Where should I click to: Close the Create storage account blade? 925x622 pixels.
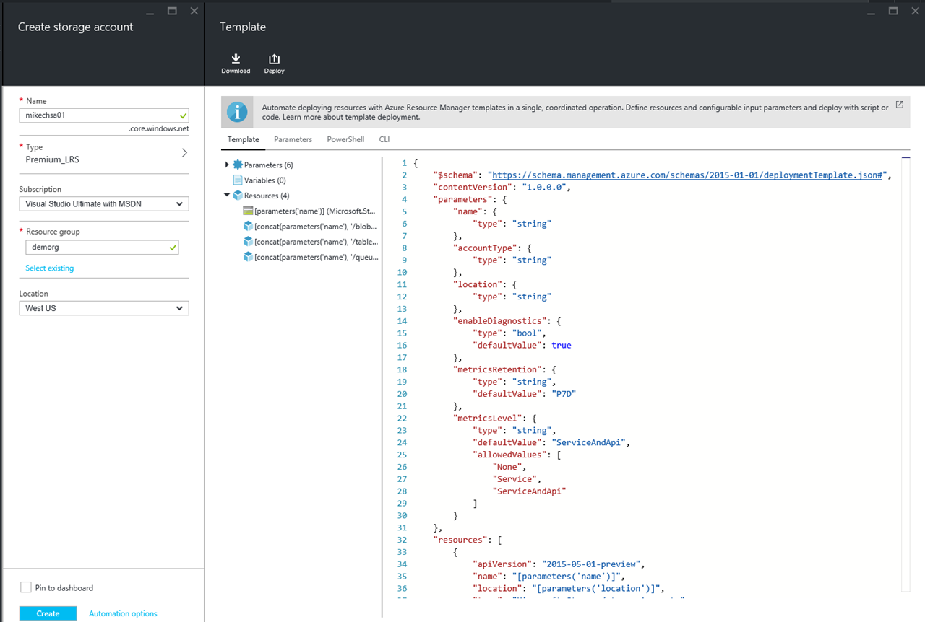point(194,11)
